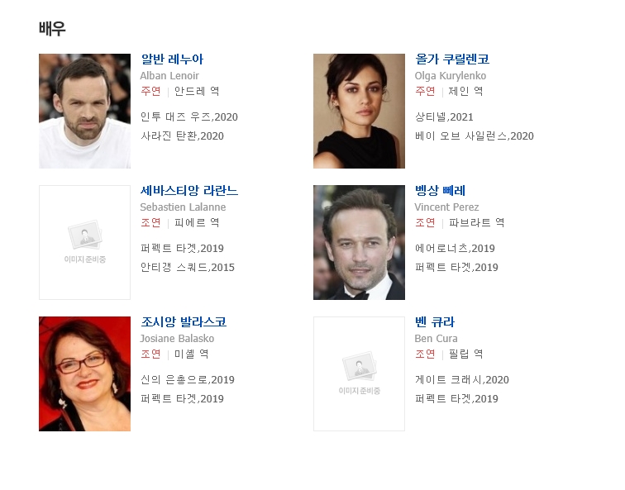
Task: Select 안티갱 스쿼드,2015 film entry
Action: pyautogui.click(x=188, y=267)
